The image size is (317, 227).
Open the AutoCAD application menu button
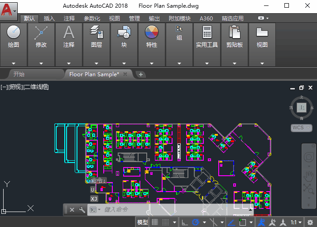click(9, 10)
